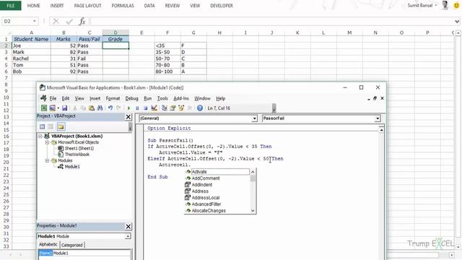Click the Cut scissors toolbar icon
Image resolution: width=462 pixels, height=260 pixels.
(x=75, y=108)
